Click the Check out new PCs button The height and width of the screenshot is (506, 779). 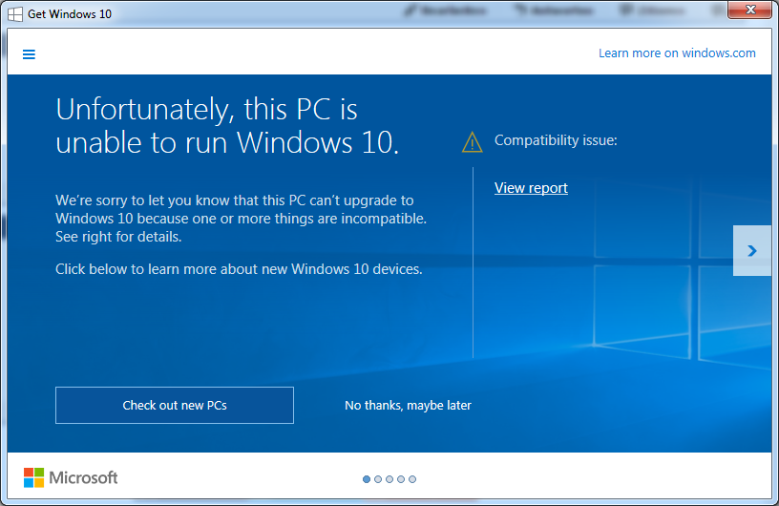click(175, 405)
